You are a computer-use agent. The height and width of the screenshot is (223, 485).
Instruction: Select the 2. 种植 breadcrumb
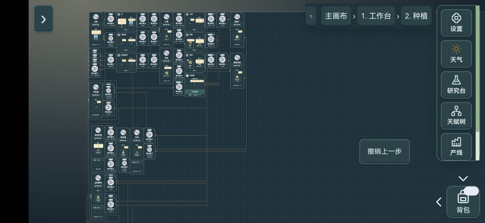click(416, 16)
